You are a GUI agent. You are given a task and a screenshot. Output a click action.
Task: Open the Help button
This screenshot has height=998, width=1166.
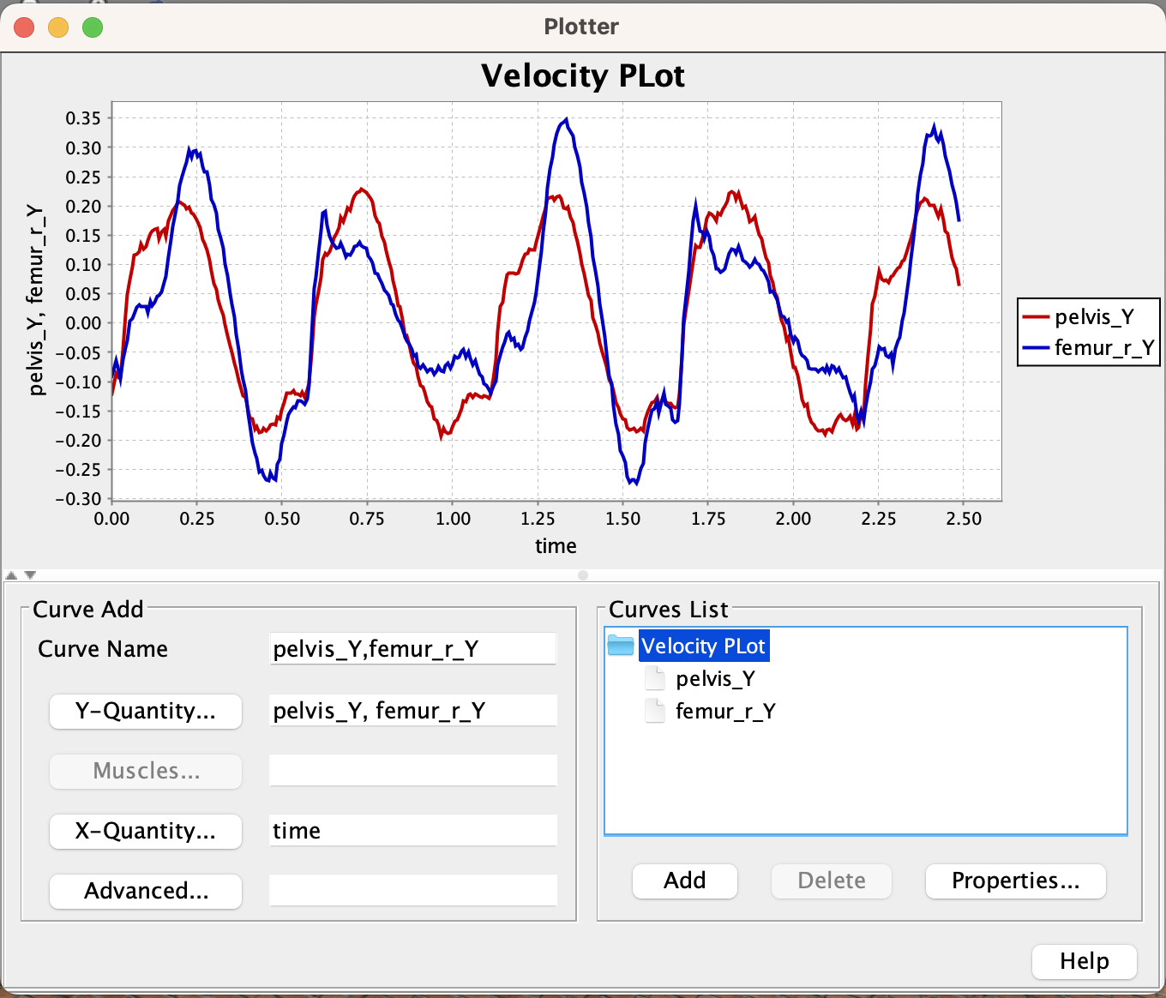point(1085,961)
